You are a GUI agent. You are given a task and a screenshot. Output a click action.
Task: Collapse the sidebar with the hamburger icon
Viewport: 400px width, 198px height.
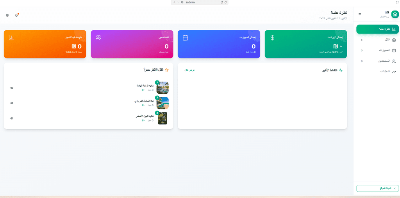[x=360, y=14]
